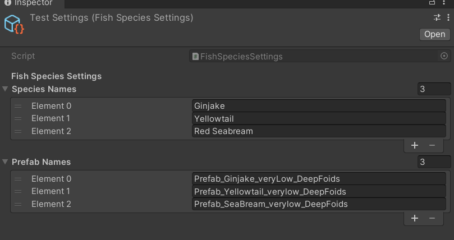Open the header more options menu

tap(448, 18)
